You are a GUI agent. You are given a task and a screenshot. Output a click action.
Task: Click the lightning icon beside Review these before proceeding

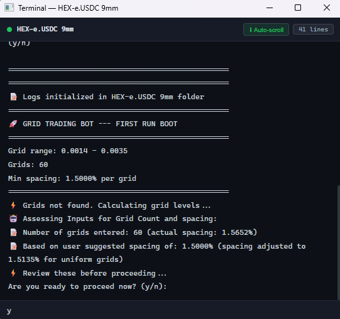(x=13, y=273)
